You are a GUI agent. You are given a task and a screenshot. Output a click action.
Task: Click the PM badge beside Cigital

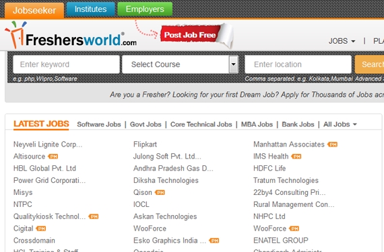click(41, 228)
